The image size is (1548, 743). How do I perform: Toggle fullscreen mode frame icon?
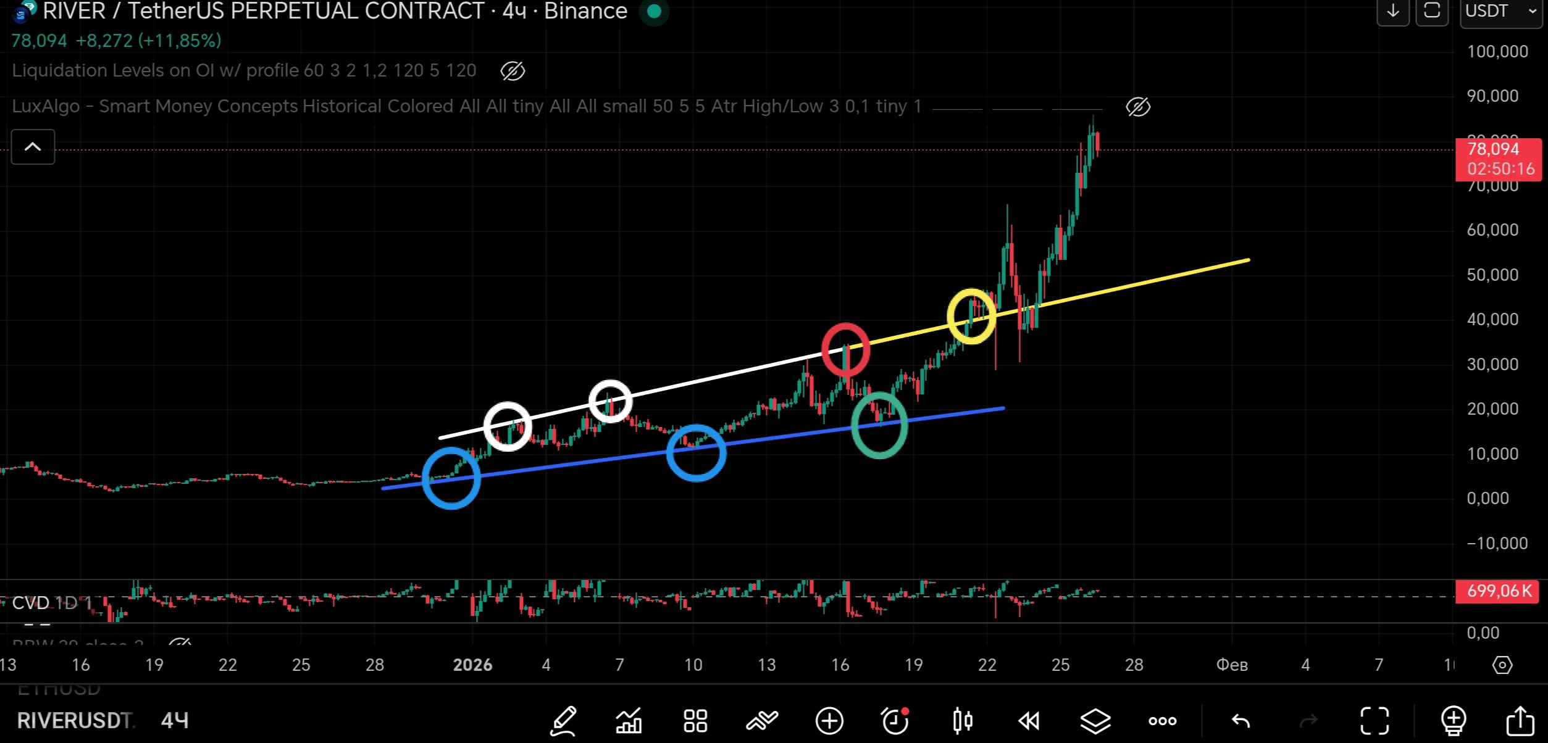(x=1374, y=721)
